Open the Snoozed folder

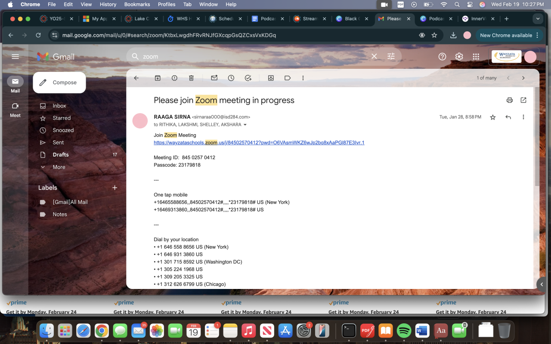point(63,130)
